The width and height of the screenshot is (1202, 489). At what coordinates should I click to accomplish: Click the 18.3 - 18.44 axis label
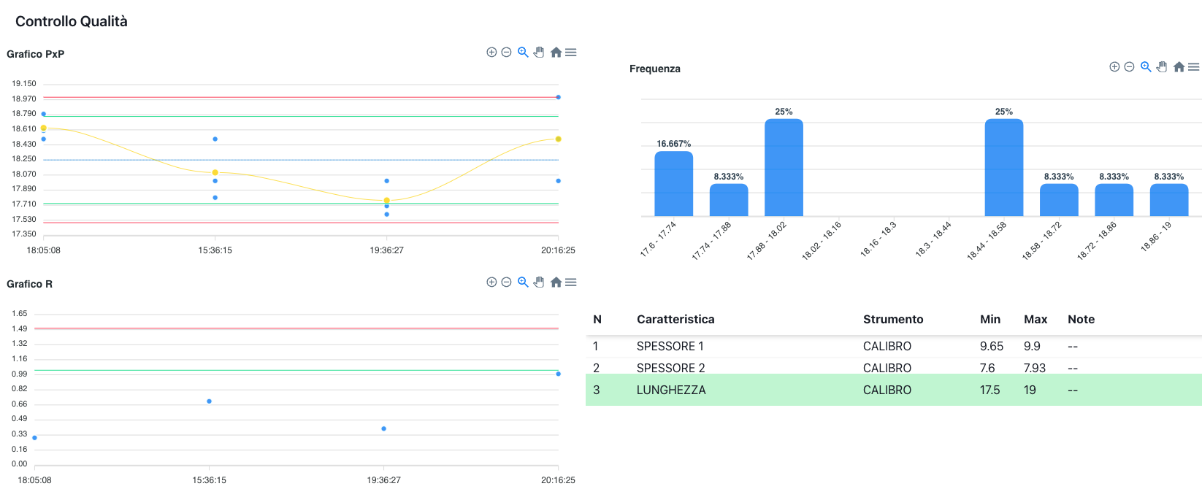click(x=933, y=239)
